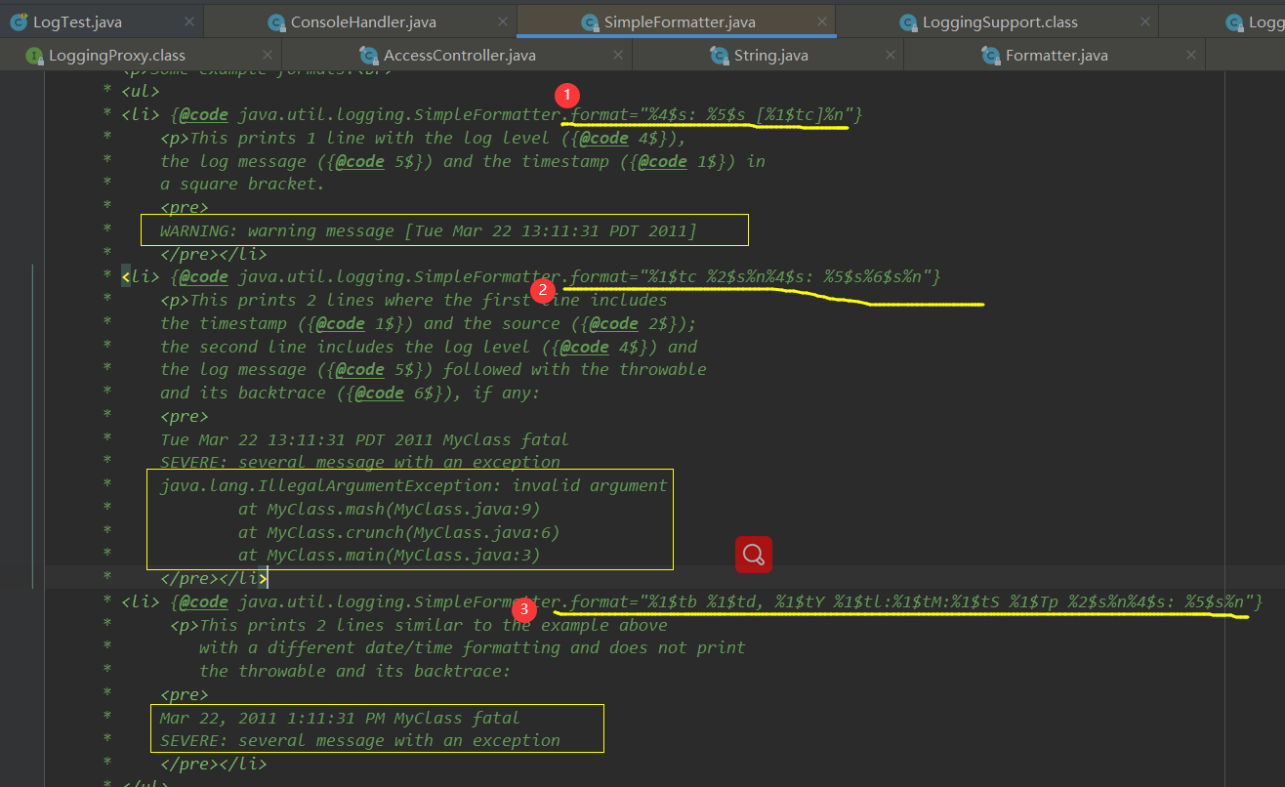Close the SimpleFormatter.java tab
Viewport: 1285px width, 787px height.
pyautogui.click(x=822, y=21)
